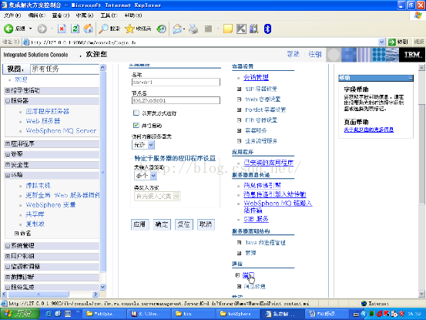Go to the Home page icon

(88, 29)
